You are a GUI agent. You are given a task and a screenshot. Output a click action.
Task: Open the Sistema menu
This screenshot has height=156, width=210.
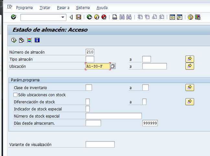(x=83, y=7)
